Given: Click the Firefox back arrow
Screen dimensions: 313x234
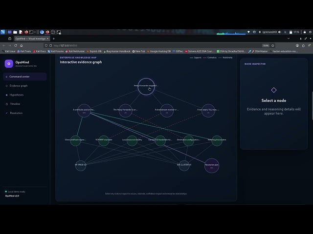Looking at the screenshot, I should coord(4,45).
